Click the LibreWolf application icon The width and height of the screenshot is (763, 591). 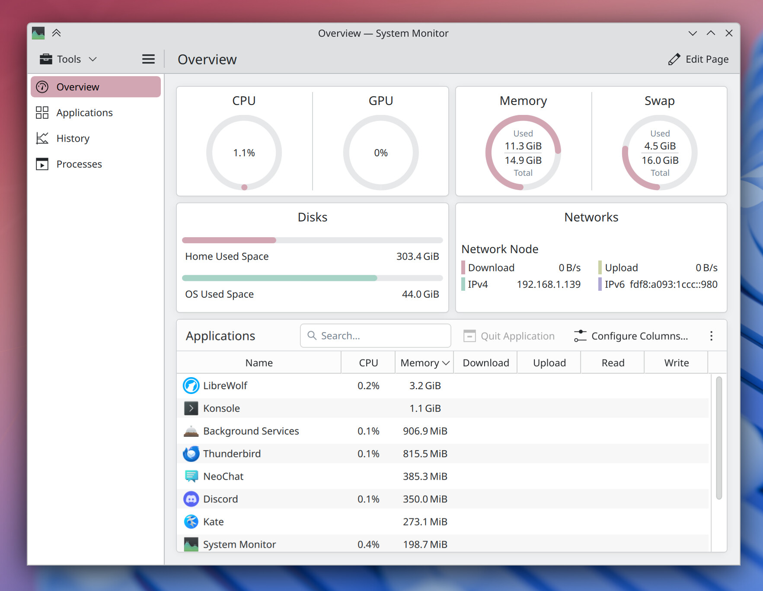[191, 386]
